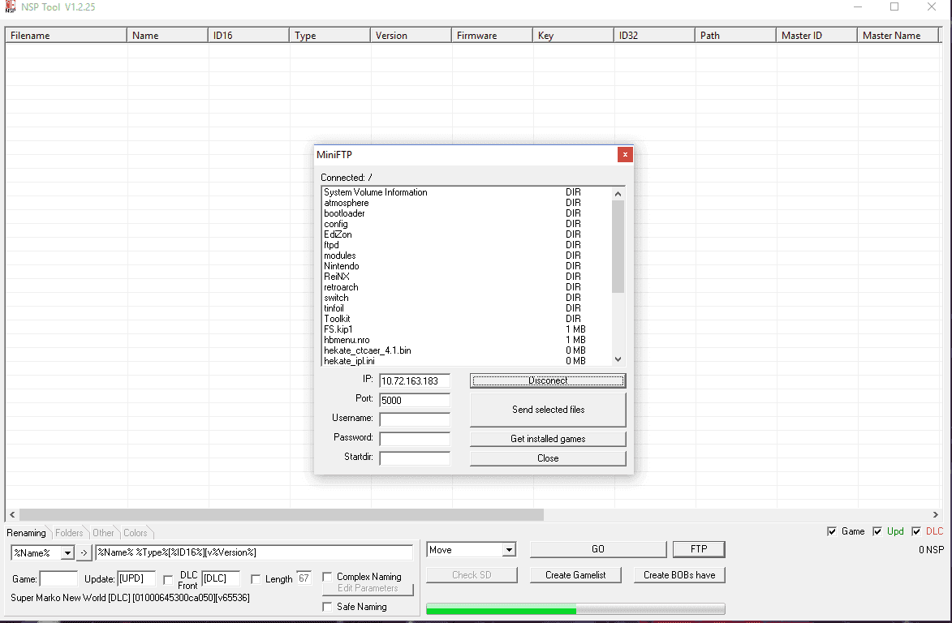Click the Password input field
The image size is (952, 623).
tap(415, 439)
